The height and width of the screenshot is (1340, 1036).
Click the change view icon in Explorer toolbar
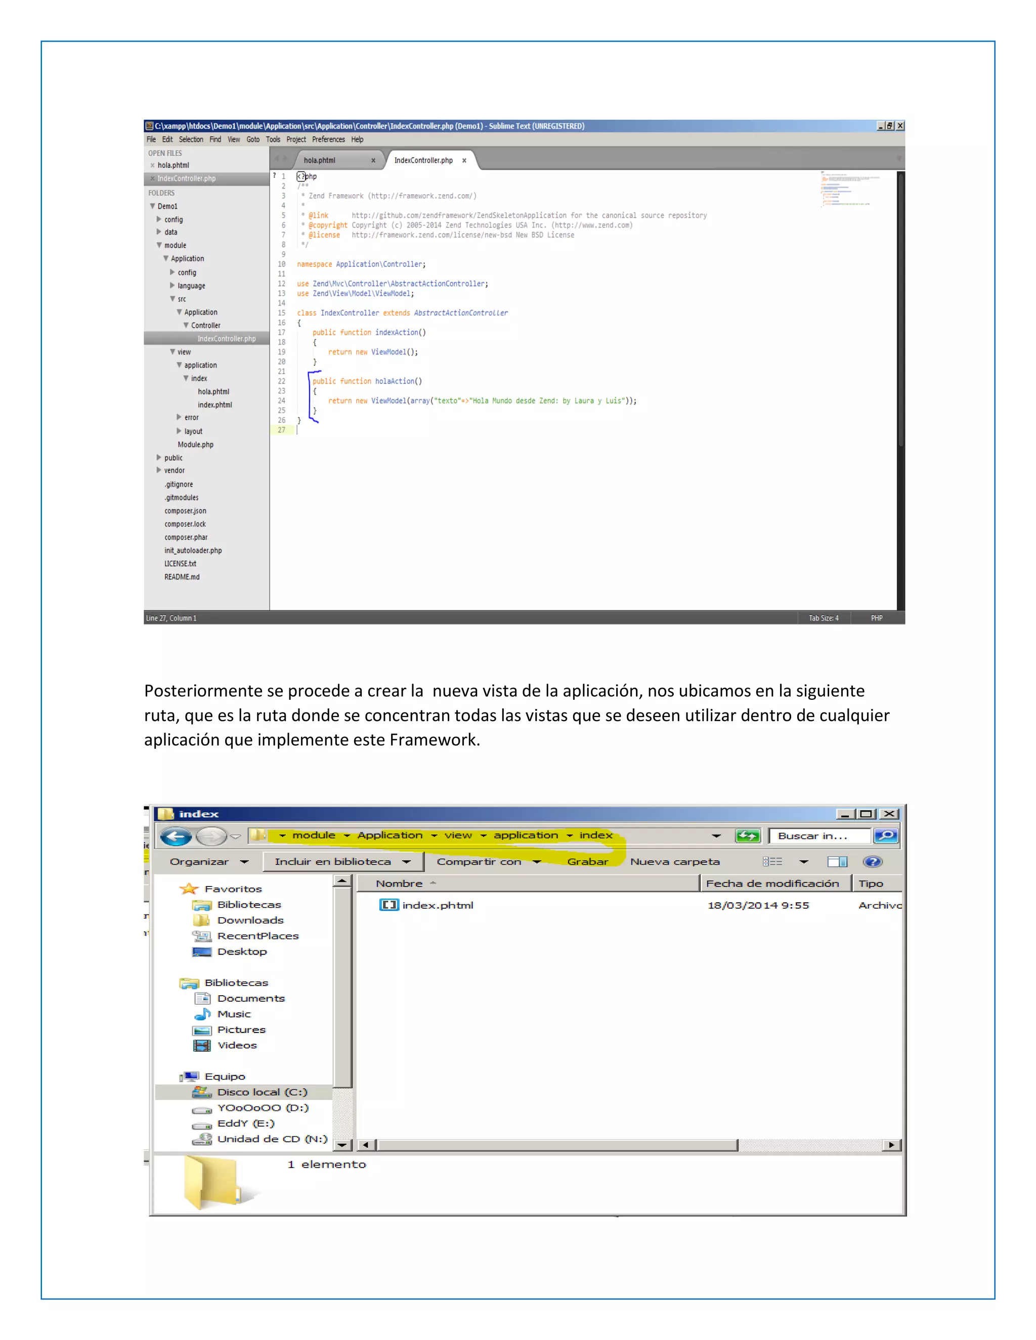pos(772,862)
